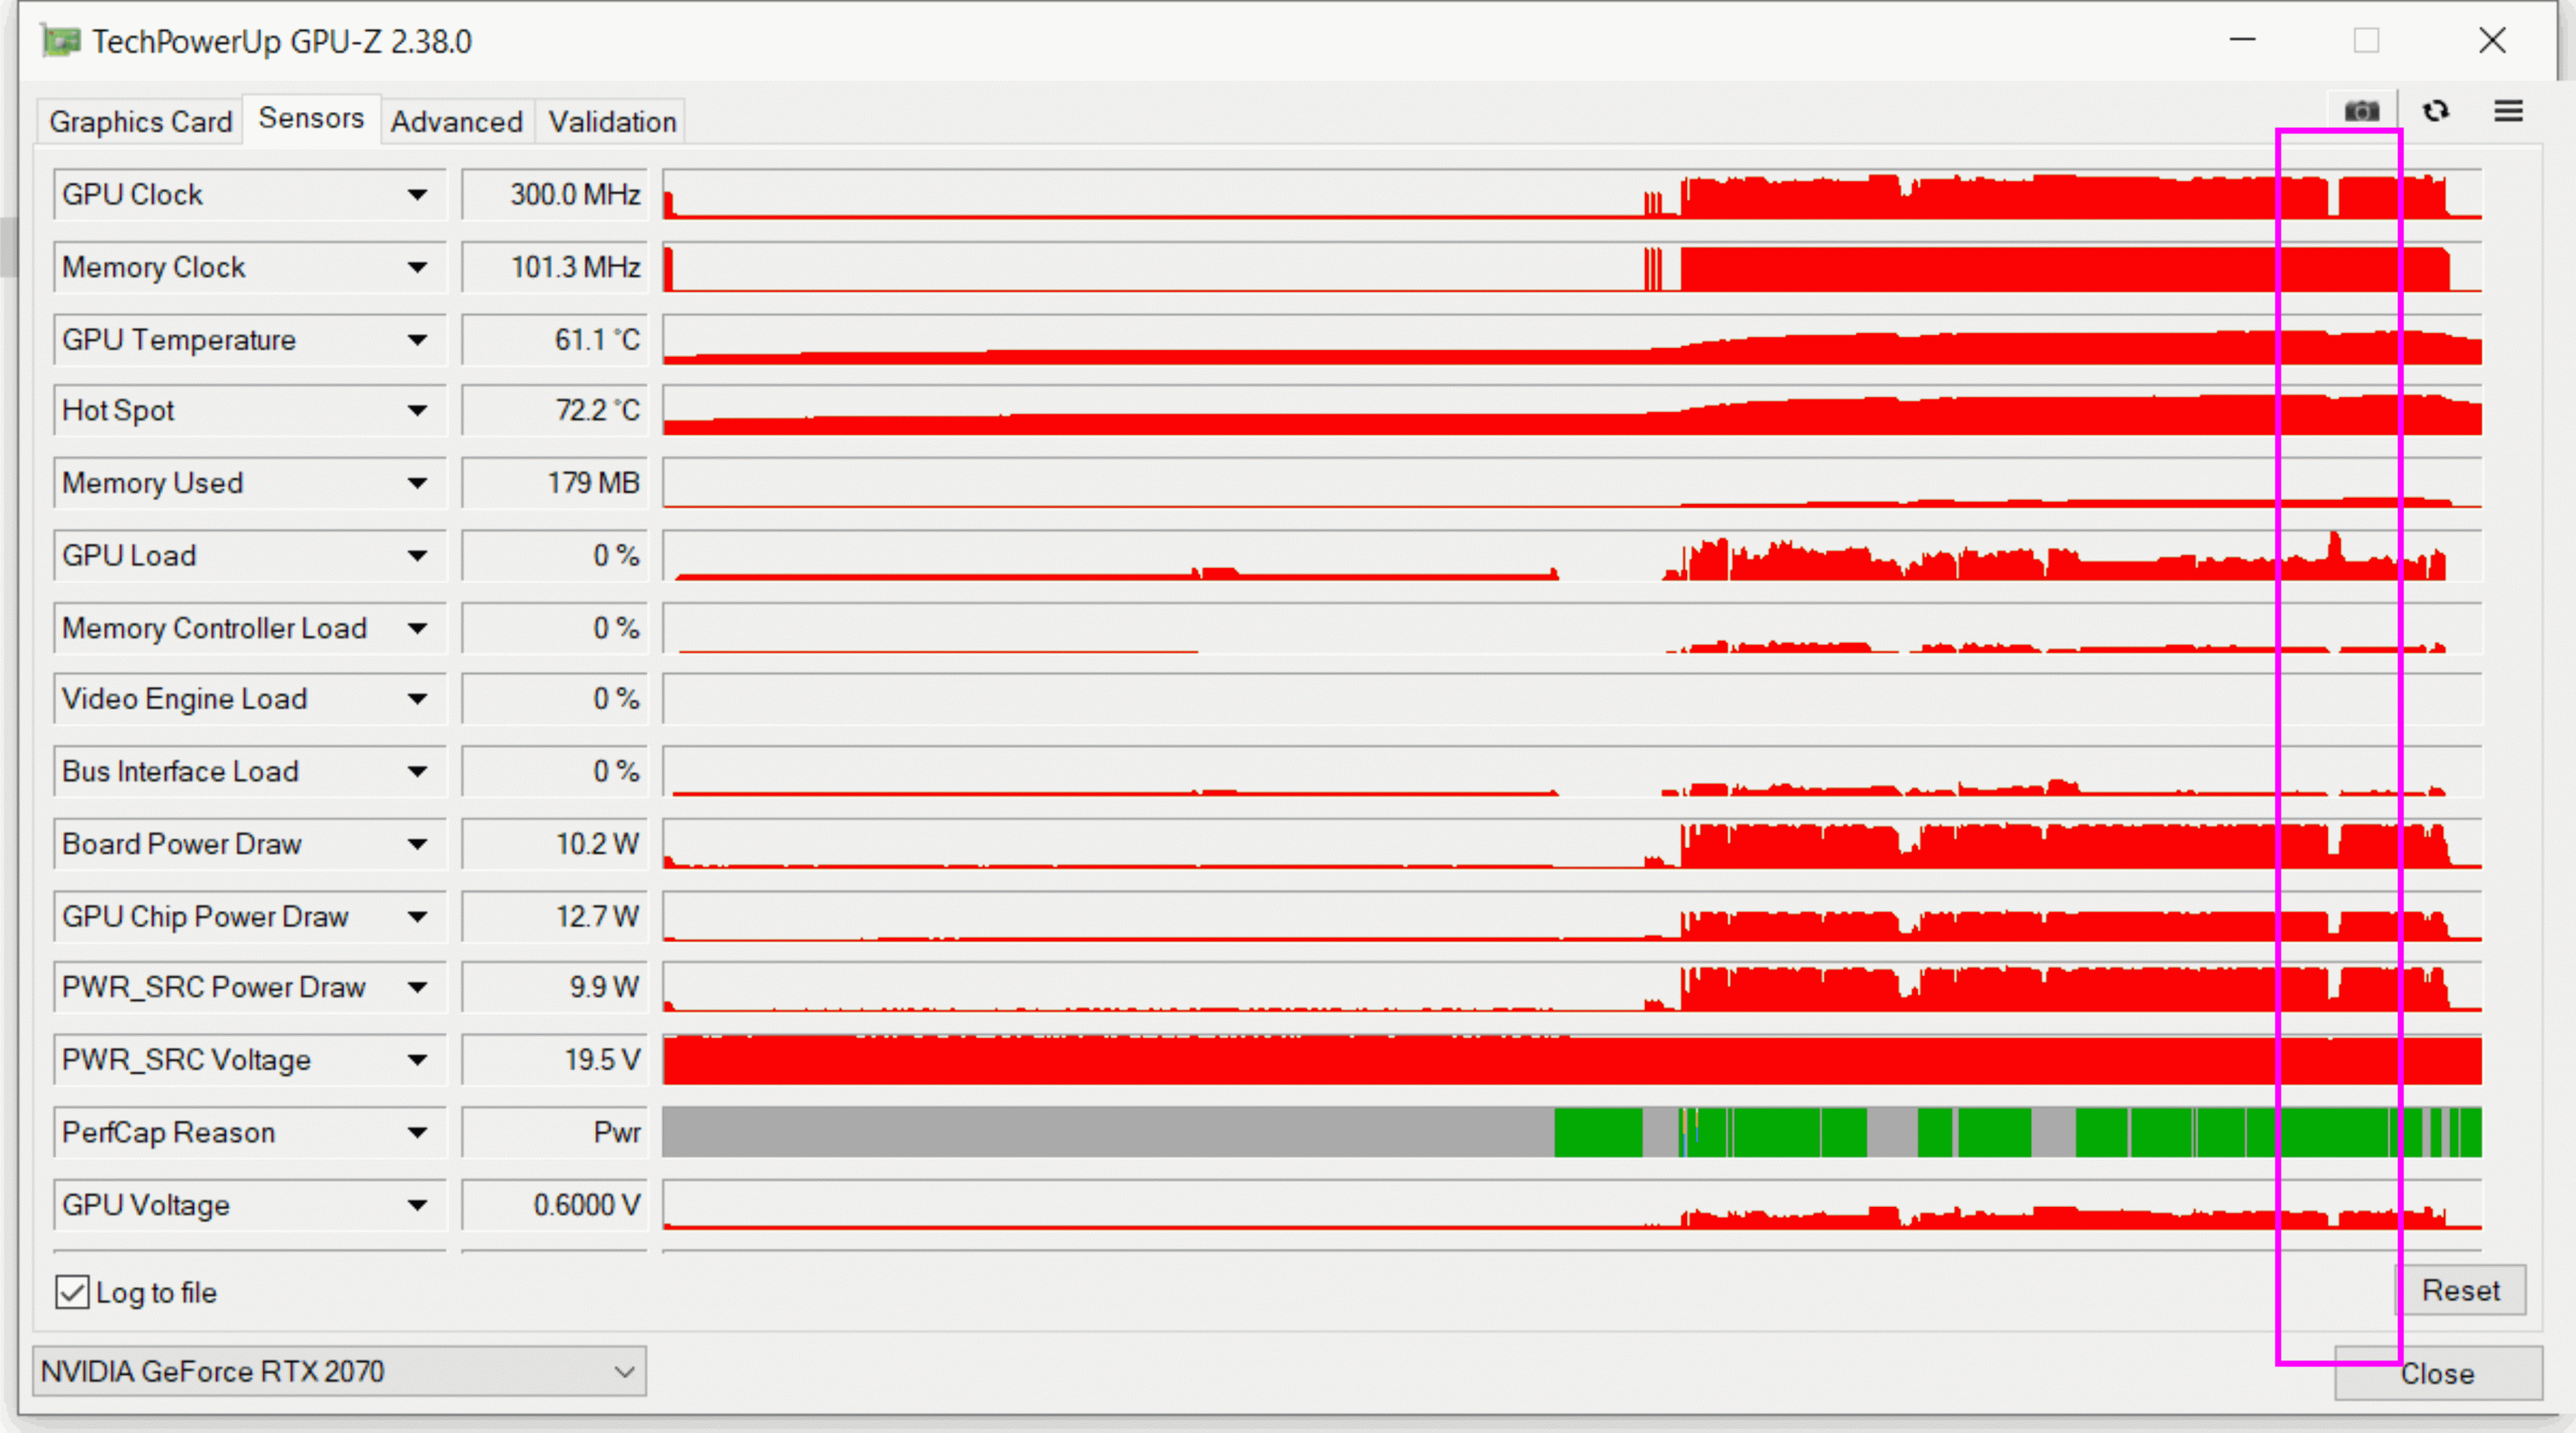Go to the Validation tab
Screen dimensions: 2576x1433
612,122
